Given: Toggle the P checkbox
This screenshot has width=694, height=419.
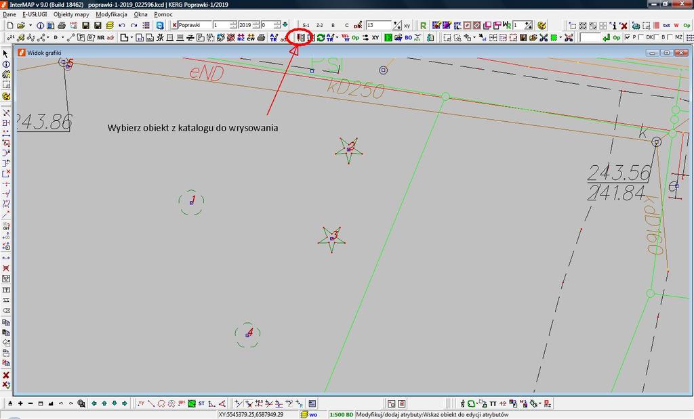Looking at the screenshot, I should coord(628,38).
